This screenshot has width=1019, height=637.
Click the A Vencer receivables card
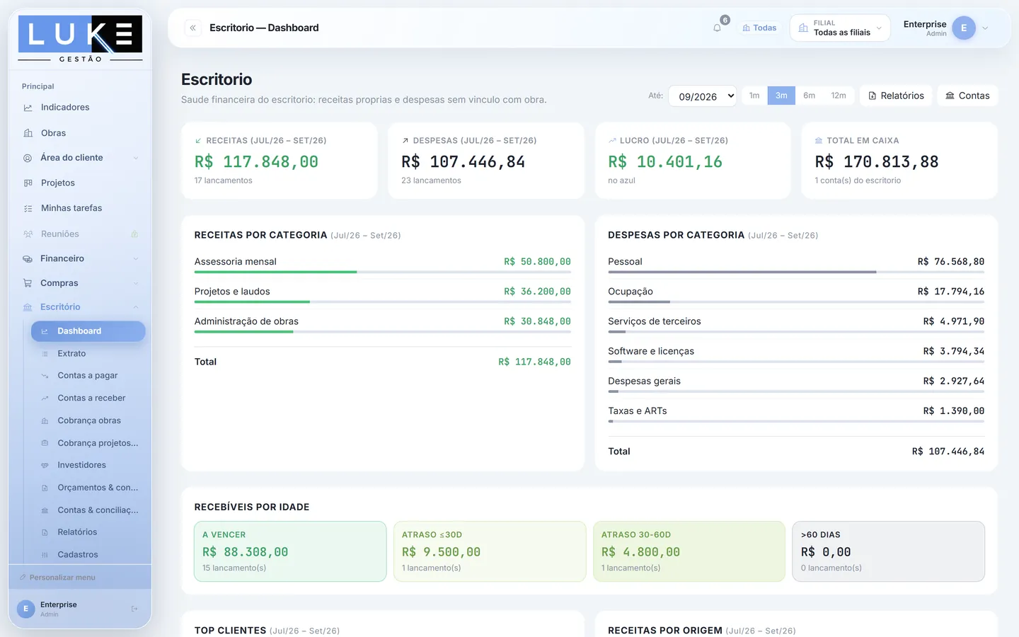(290, 551)
